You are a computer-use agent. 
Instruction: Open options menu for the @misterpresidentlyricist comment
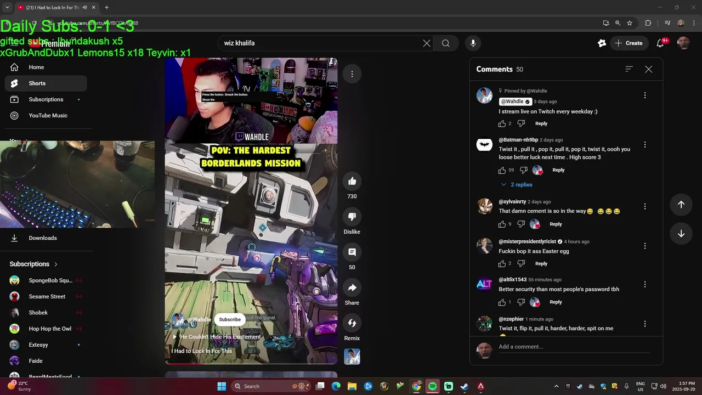tap(645, 246)
